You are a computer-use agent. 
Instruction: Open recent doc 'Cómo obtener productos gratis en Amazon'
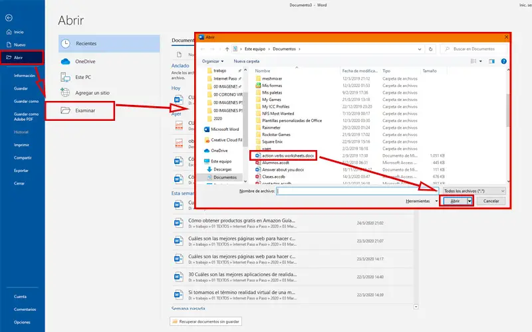(x=293, y=223)
